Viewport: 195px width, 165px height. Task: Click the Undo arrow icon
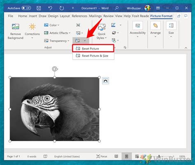pyautogui.click(x=50, y=8)
